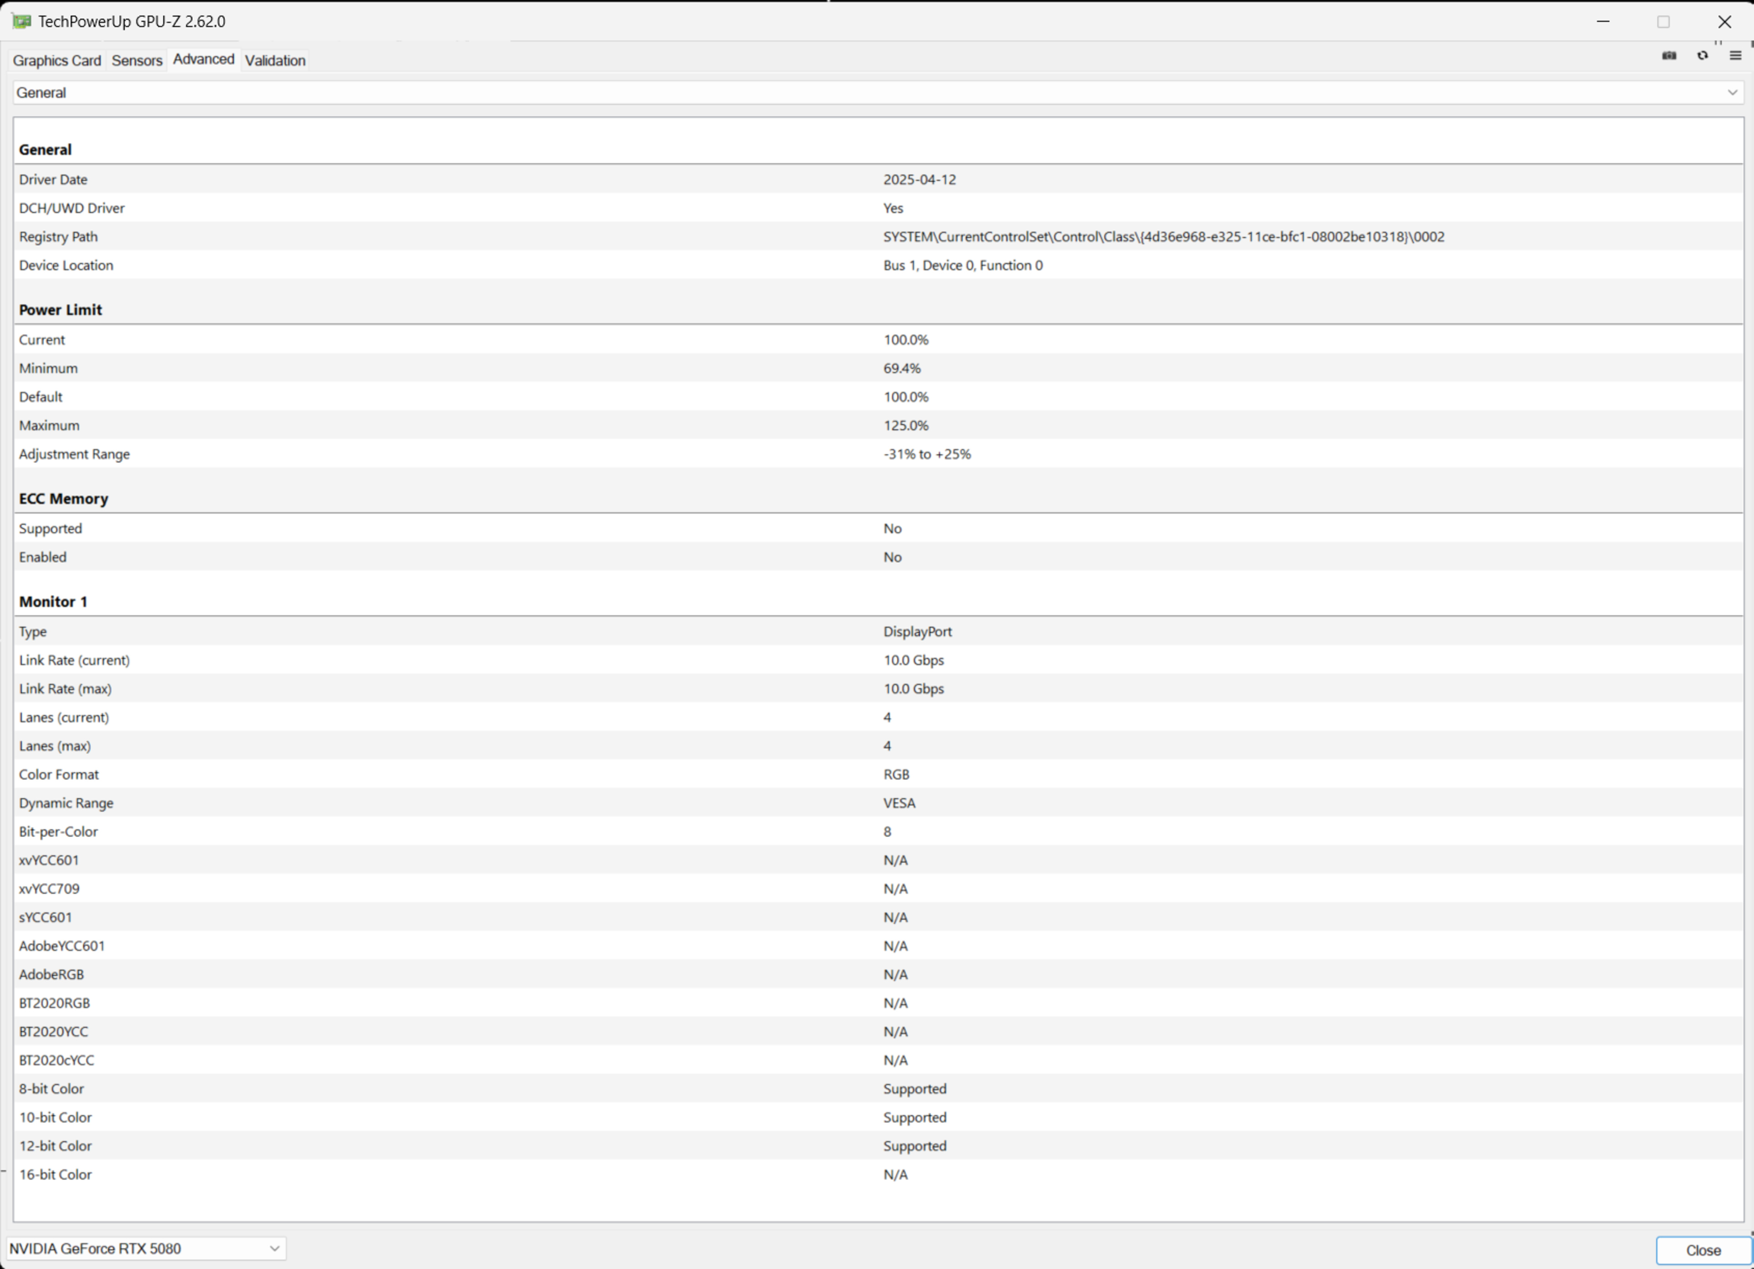Click the refresh arrows icon
This screenshot has height=1269, width=1754.
(1702, 56)
